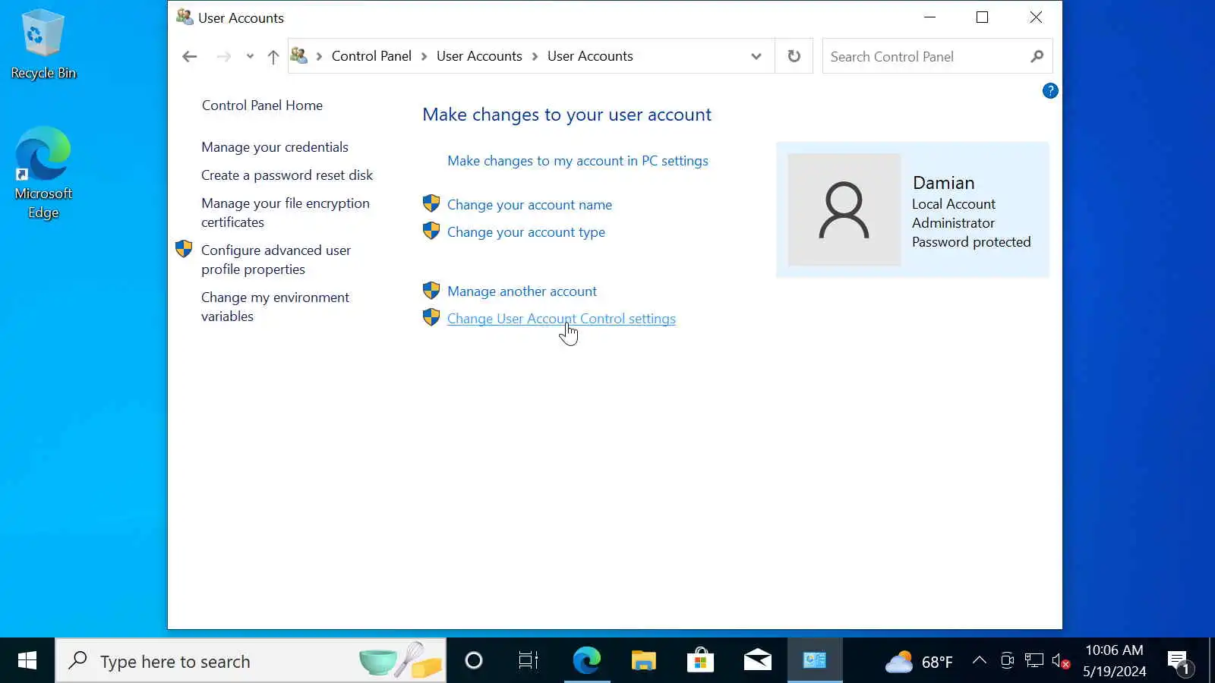Open clock showing 10:06 AM
This screenshot has height=683, width=1215.
[x=1114, y=661]
